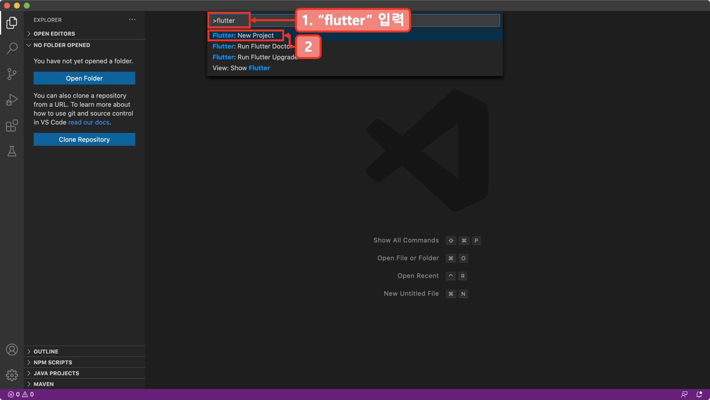Select Flutter: Run Flutter Doctor command
Viewport: 710px width, 400px height.
tap(355, 46)
